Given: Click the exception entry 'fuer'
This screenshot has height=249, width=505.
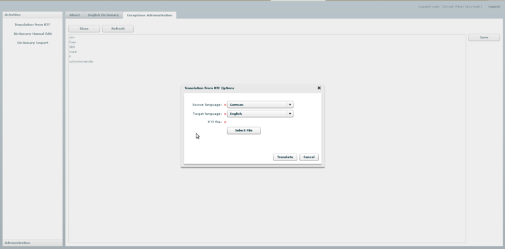Looking at the screenshot, I should (x=73, y=42).
